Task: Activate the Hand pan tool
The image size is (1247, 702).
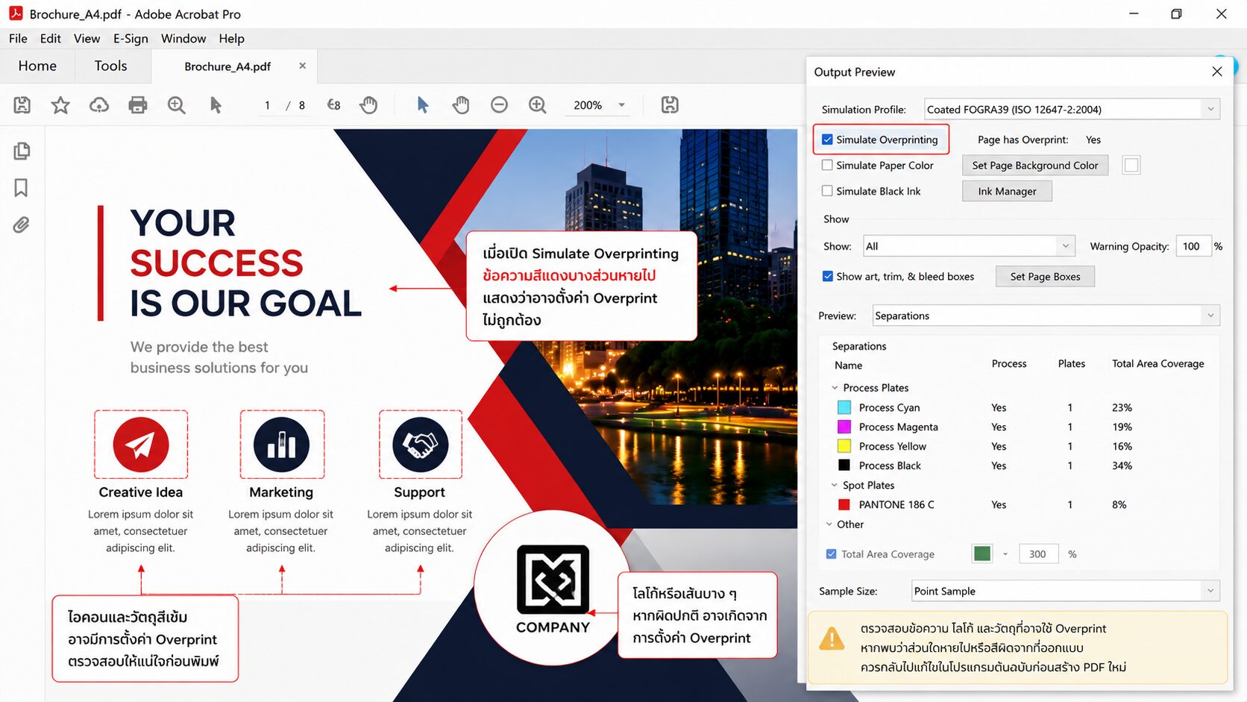Action: point(461,105)
